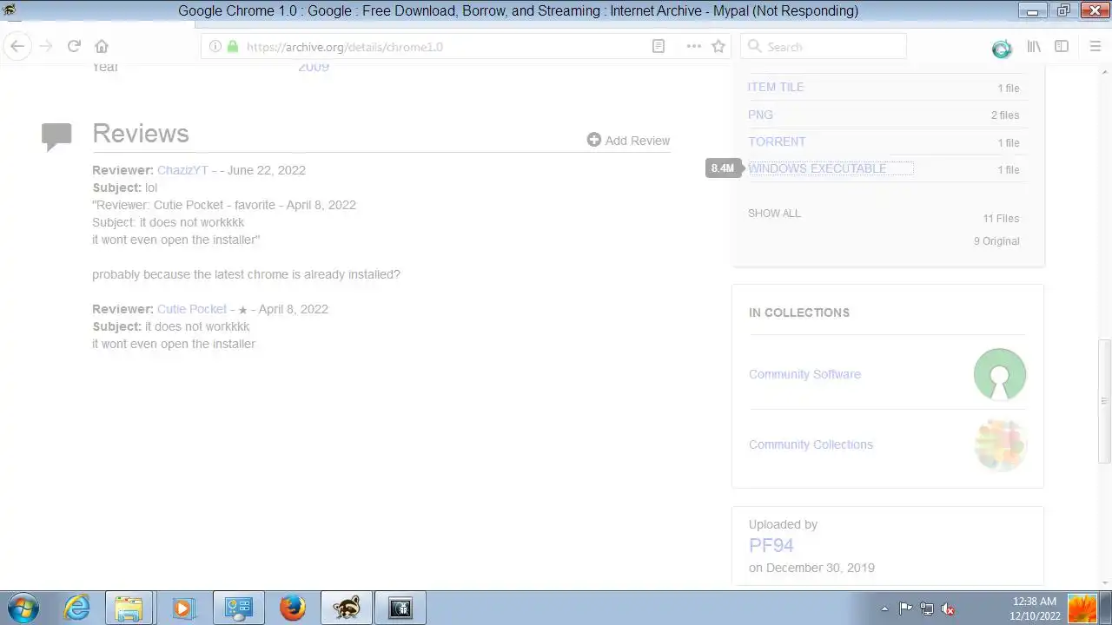Image resolution: width=1112 pixels, height=625 pixels.
Task: Toggle the sidebar panel icon
Action: [x=1062, y=46]
